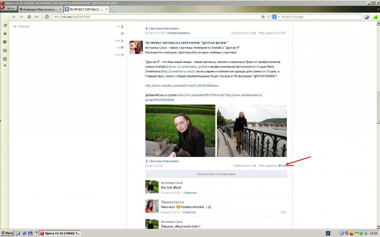The height and width of the screenshot is (237, 380).
Task: Click the '+15' notification gear icon
Action: (119, 55)
